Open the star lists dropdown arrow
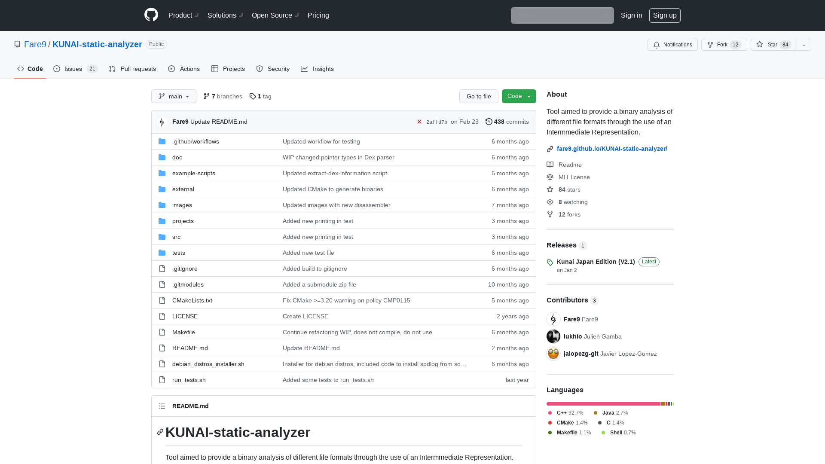 (x=804, y=45)
